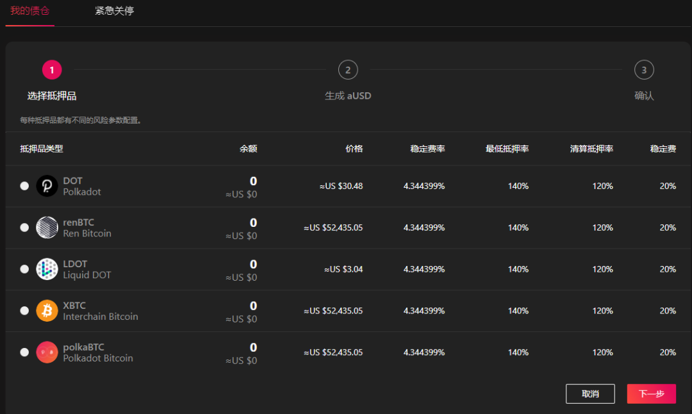The width and height of the screenshot is (692, 414).
Task: Click the DOT Polkadot token icon
Action: [x=47, y=186]
